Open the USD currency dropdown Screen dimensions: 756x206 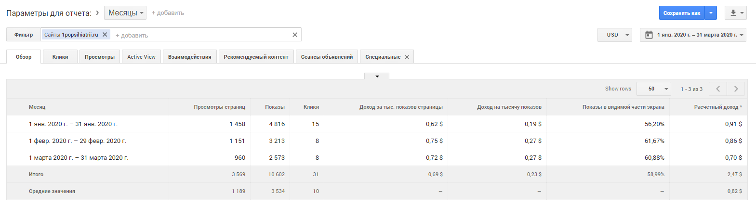point(615,35)
